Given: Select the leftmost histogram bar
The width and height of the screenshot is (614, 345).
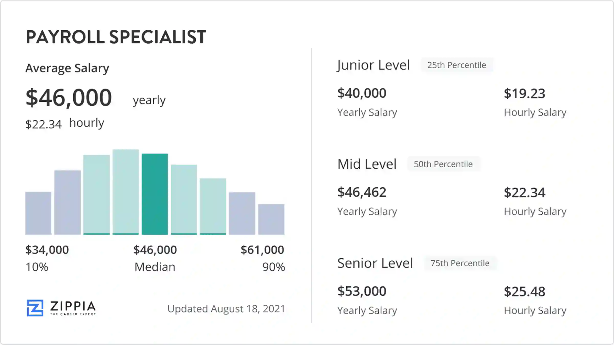Looking at the screenshot, I should [x=38, y=213].
